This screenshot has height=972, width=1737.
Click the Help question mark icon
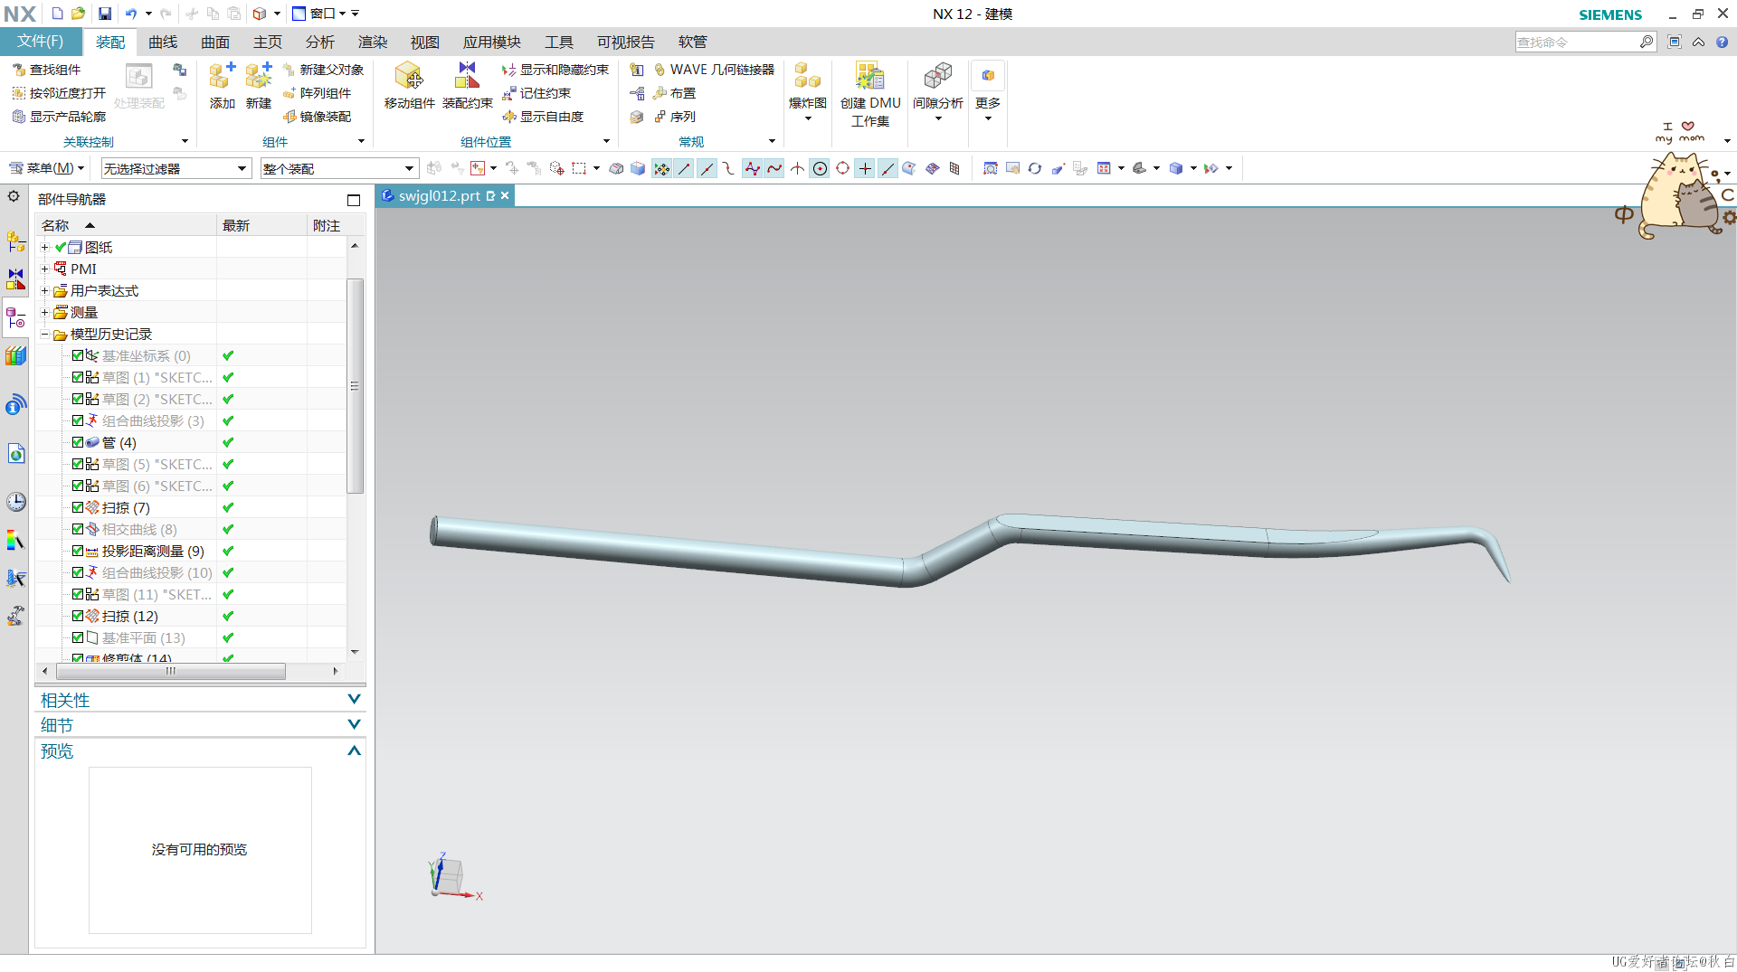(1722, 42)
